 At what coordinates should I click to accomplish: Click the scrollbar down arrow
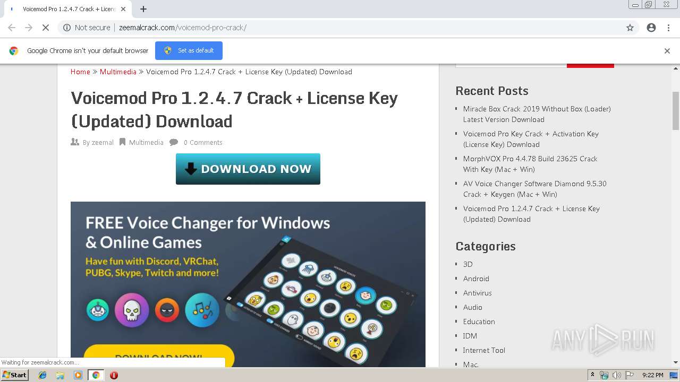676,363
